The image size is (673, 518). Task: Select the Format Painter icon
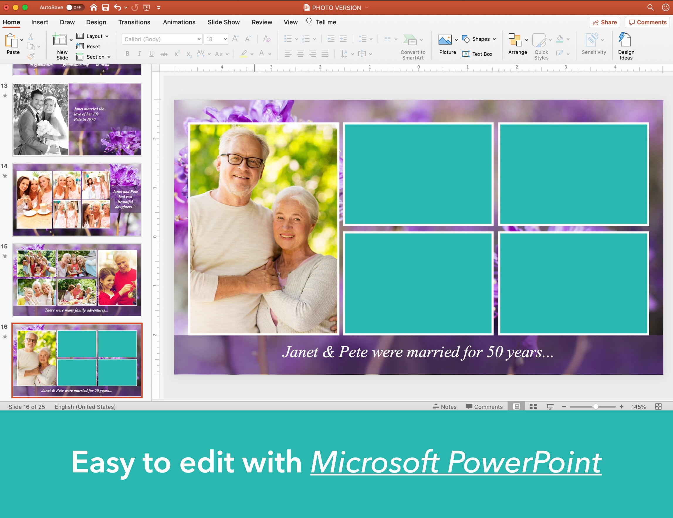coord(30,57)
